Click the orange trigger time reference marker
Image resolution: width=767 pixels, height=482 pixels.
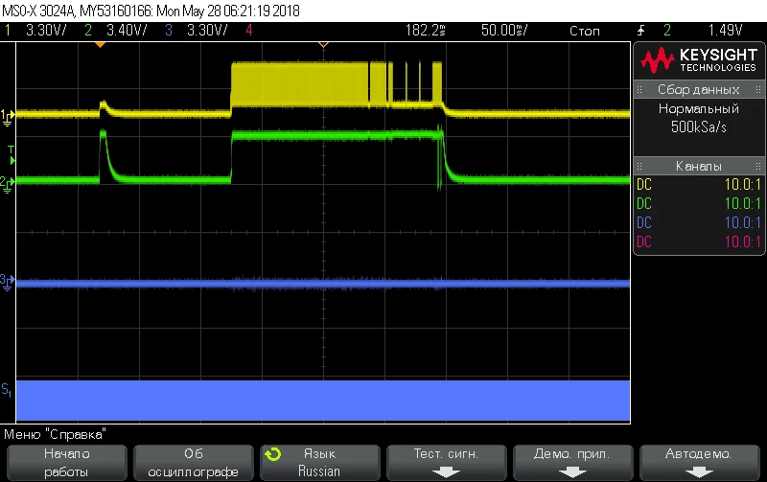click(x=100, y=45)
